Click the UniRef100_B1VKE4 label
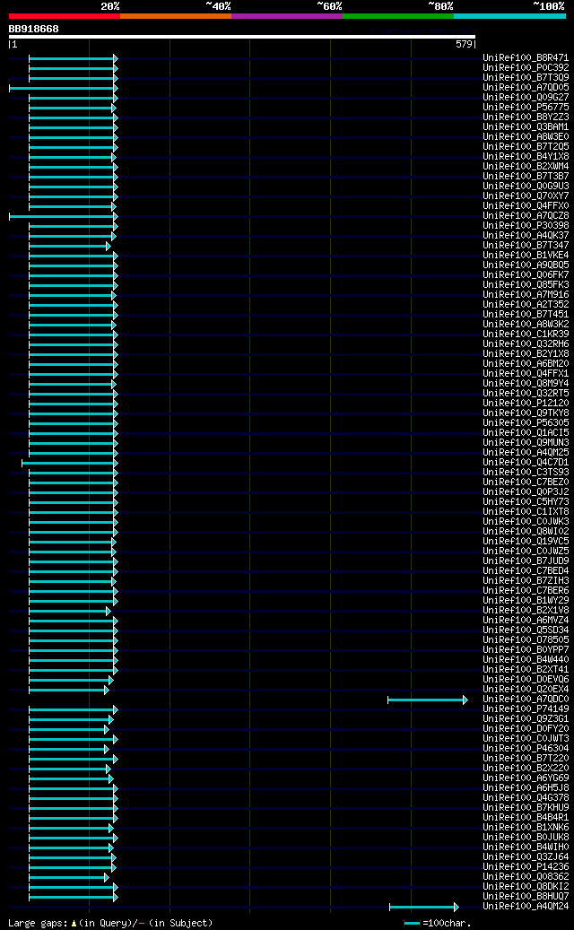The image size is (574, 930). (526, 256)
